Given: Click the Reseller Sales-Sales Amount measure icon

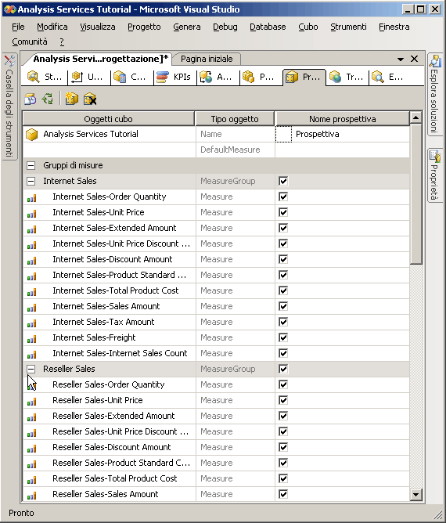Looking at the screenshot, I should (x=31, y=496).
